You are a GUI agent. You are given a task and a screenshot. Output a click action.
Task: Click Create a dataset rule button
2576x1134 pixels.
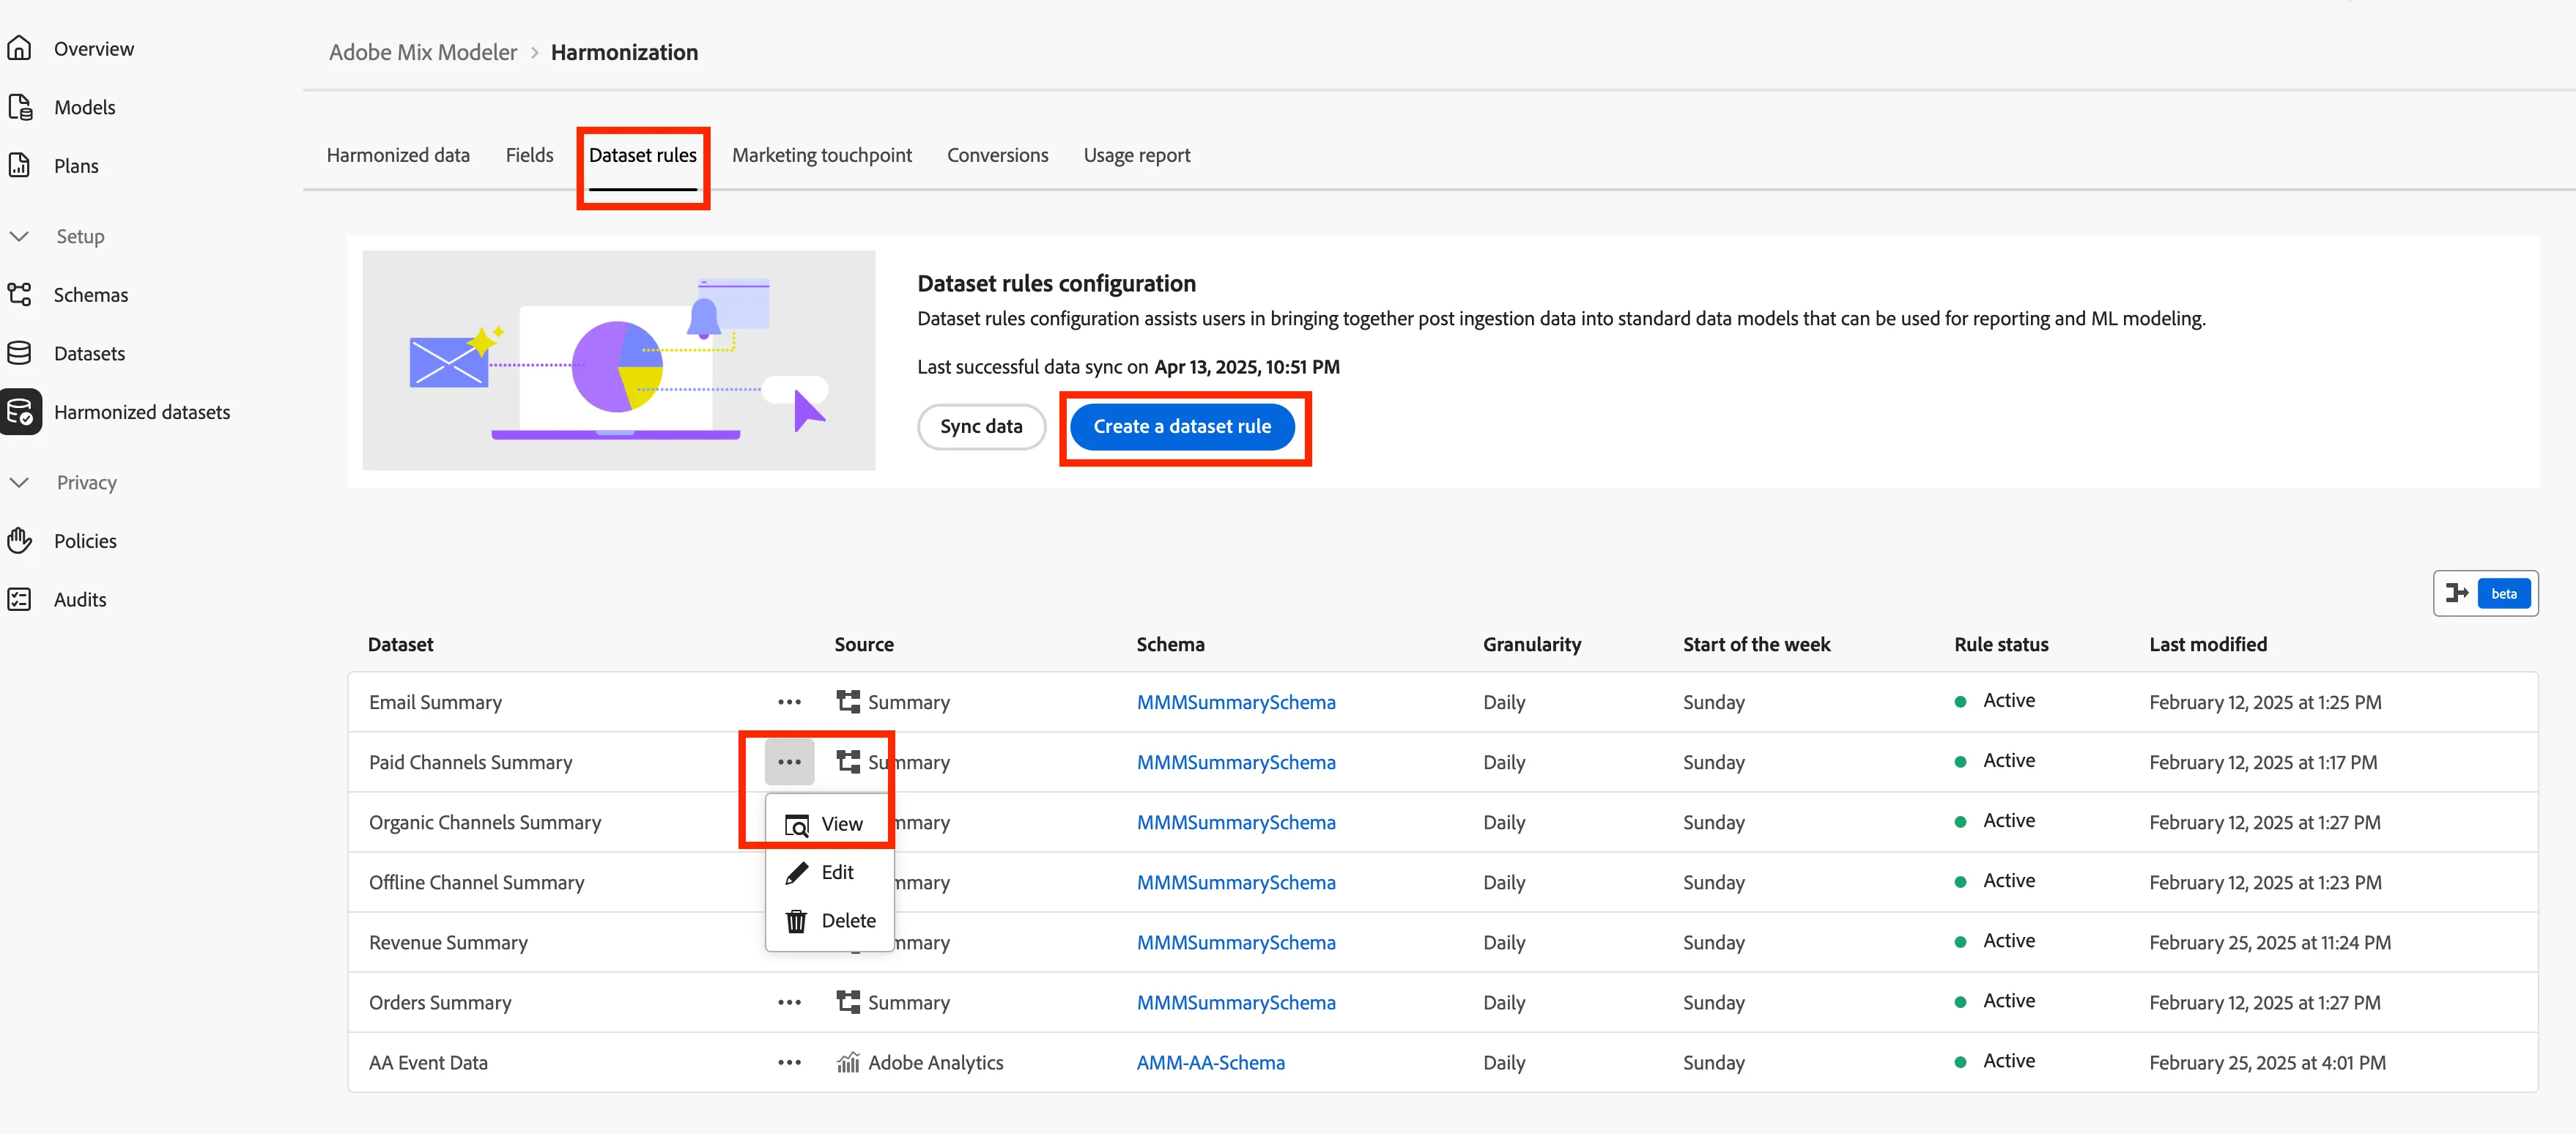tap(1182, 426)
